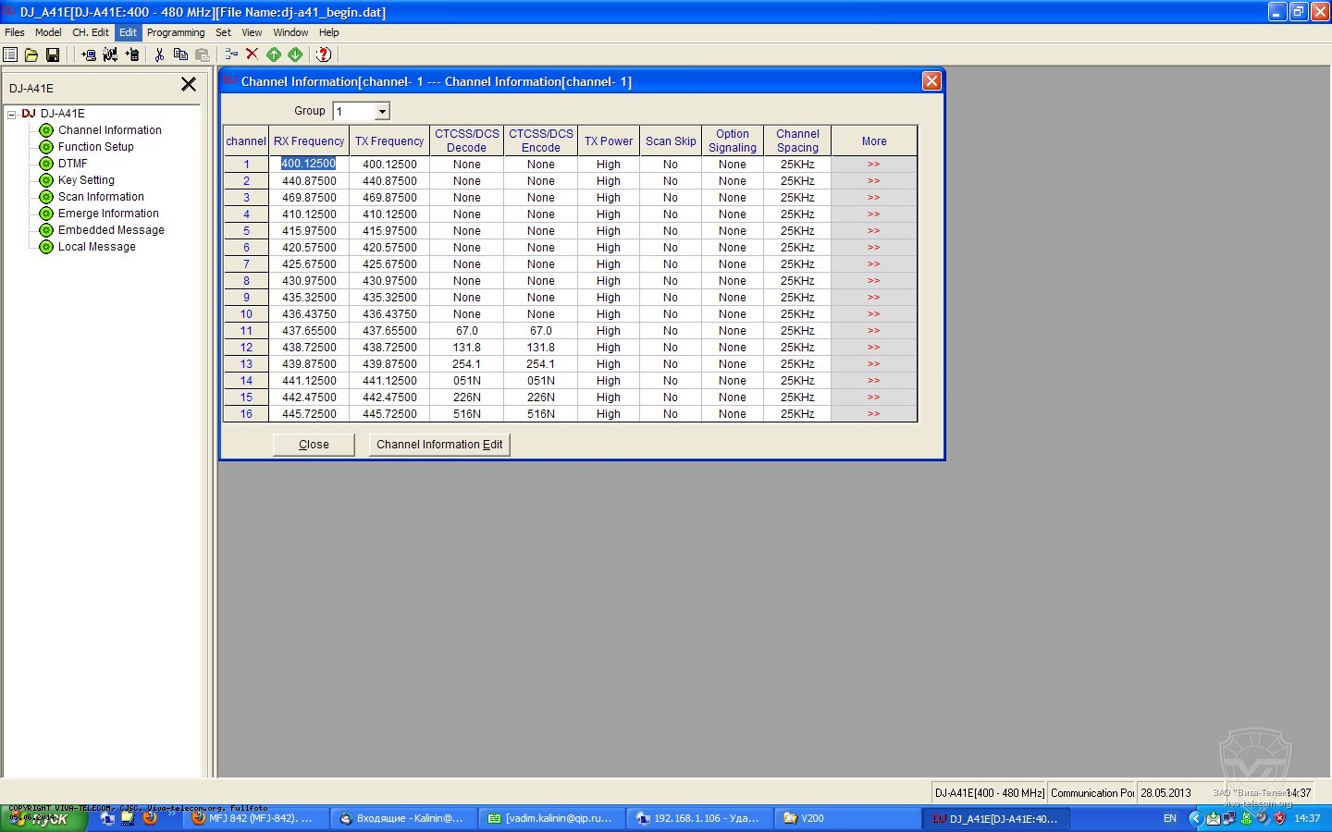Open the Group dropdown list
This screenshot has height=832, width=1332.
(381, 112)
